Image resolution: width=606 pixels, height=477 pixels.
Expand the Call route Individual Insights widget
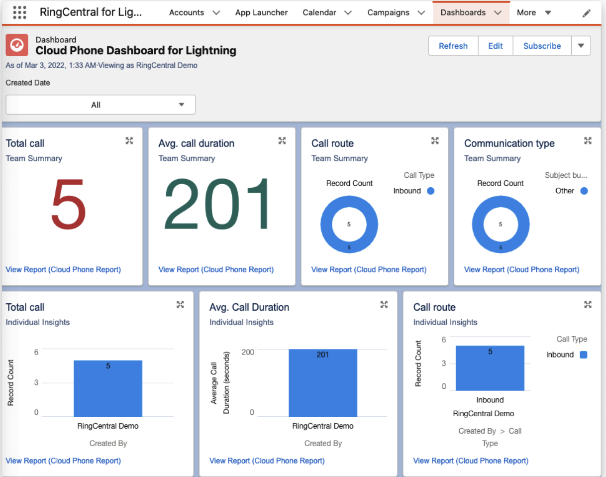[x=588, y=304]
